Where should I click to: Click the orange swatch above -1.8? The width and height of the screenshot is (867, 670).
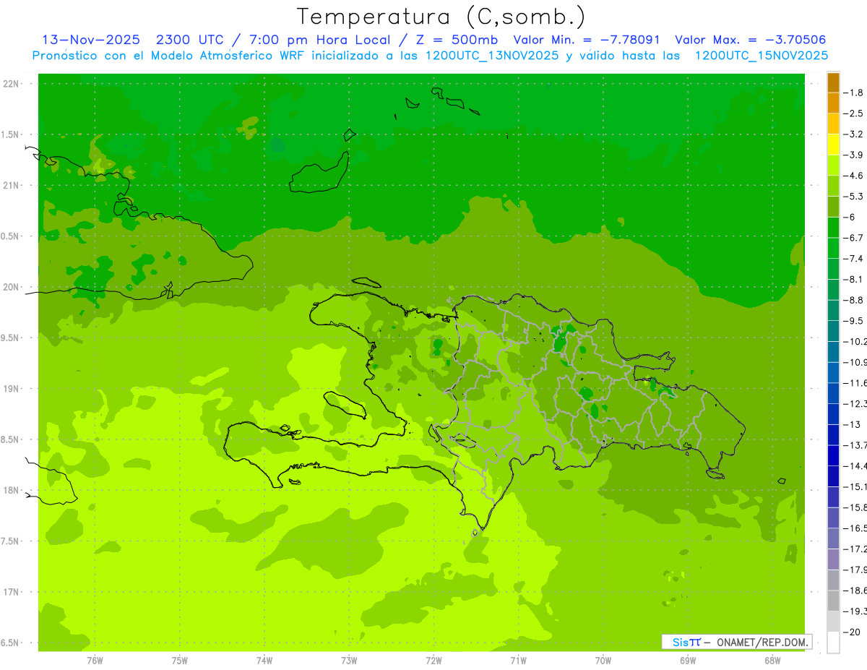point(833,83)
